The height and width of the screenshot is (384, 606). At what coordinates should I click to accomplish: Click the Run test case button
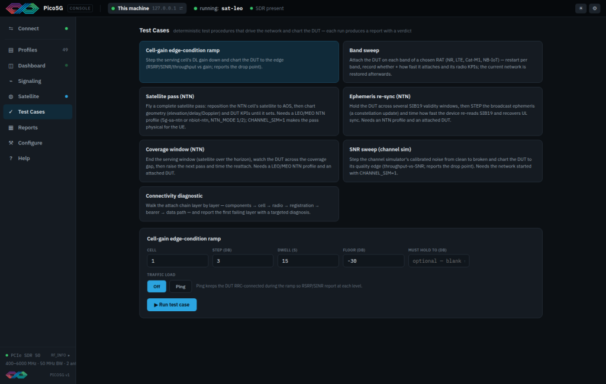172,305
